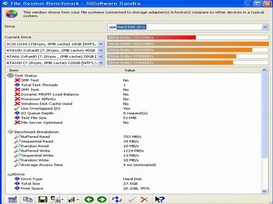The width and height of the screenshot is (273, 204).
Task: Click the blue Refresh arrows icon
Action: point(117,200)
